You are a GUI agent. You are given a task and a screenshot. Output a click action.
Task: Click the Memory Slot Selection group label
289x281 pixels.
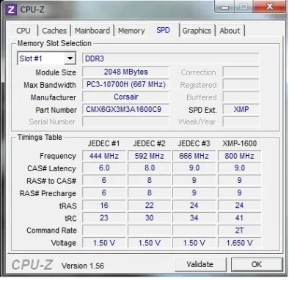(54, 43)
